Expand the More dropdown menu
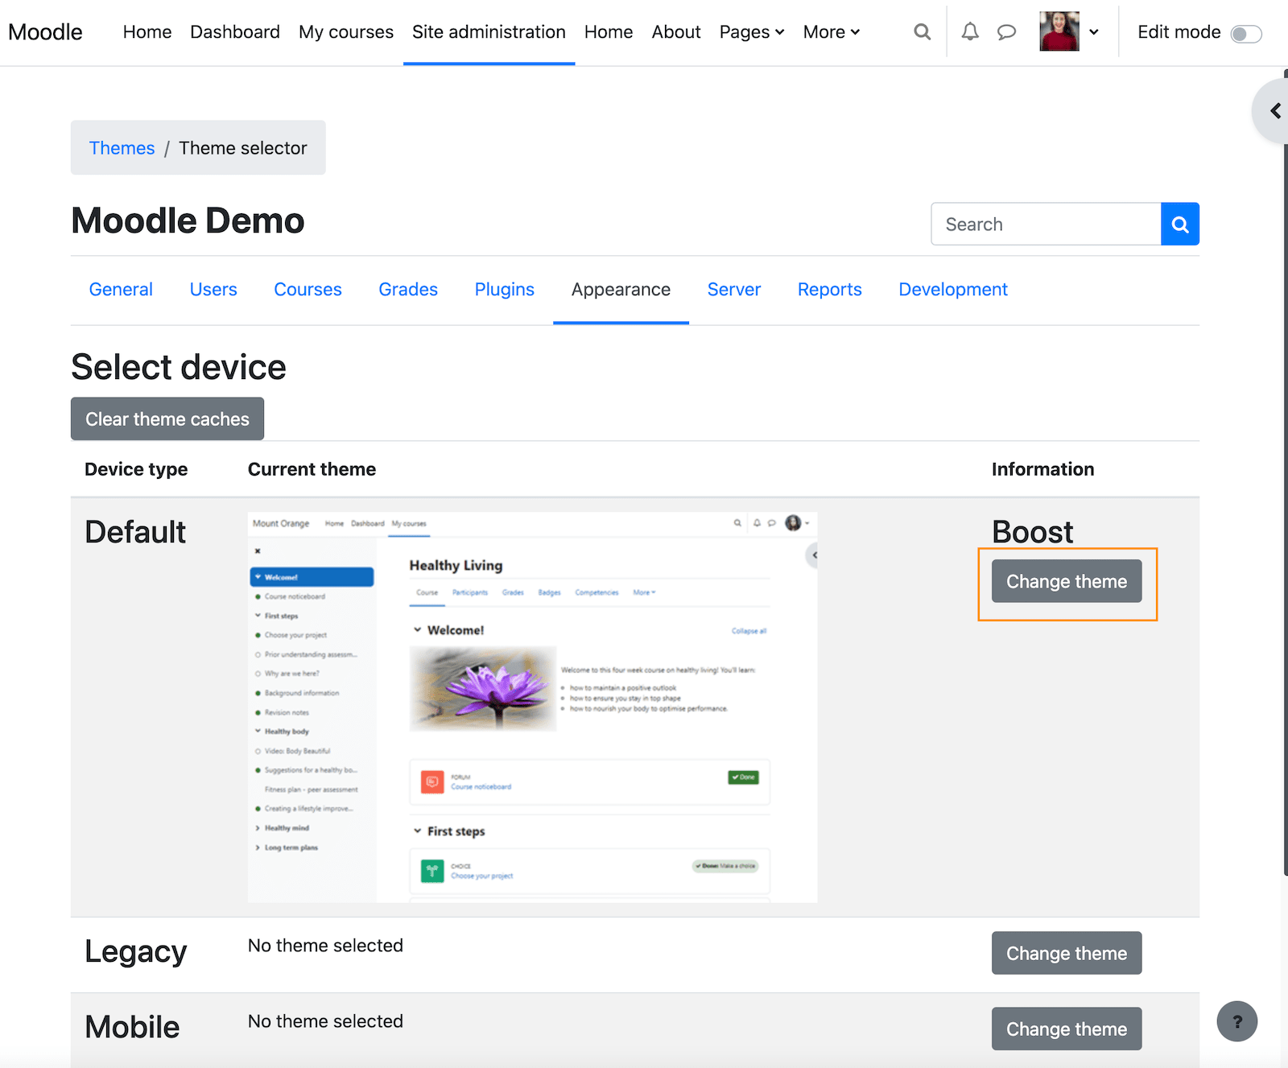Viewport: 1288px width, 1068px height. 832,32
